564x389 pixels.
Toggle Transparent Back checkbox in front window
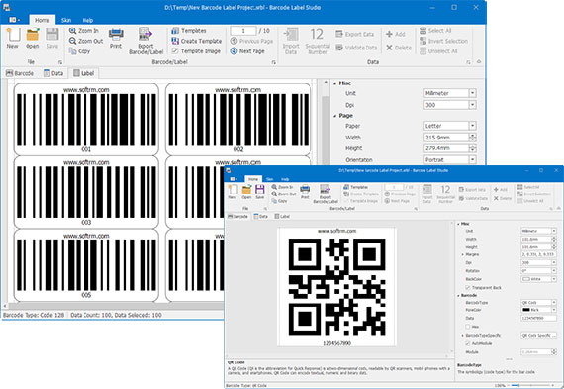468,288
